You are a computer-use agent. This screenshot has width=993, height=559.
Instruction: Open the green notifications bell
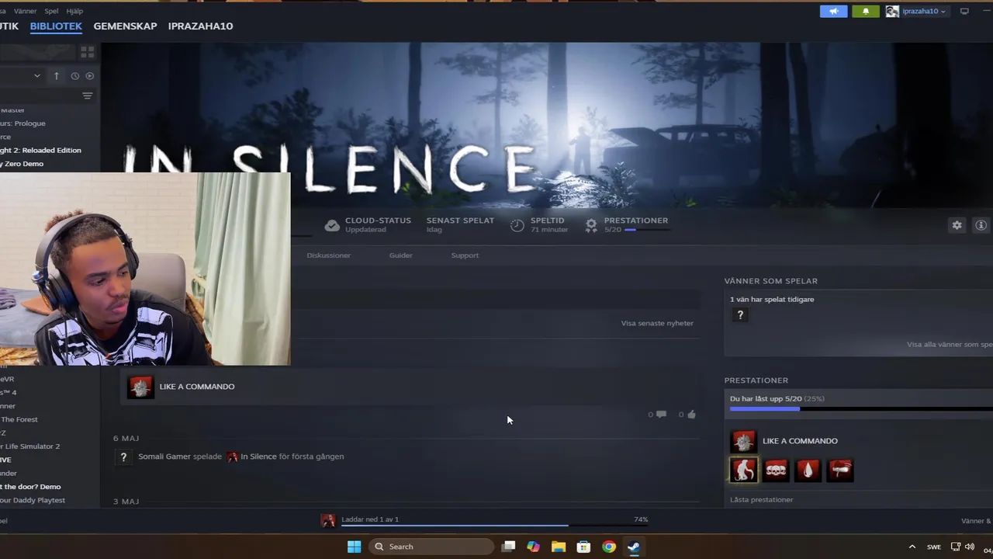pyautogui.click(x=866, y=12)
